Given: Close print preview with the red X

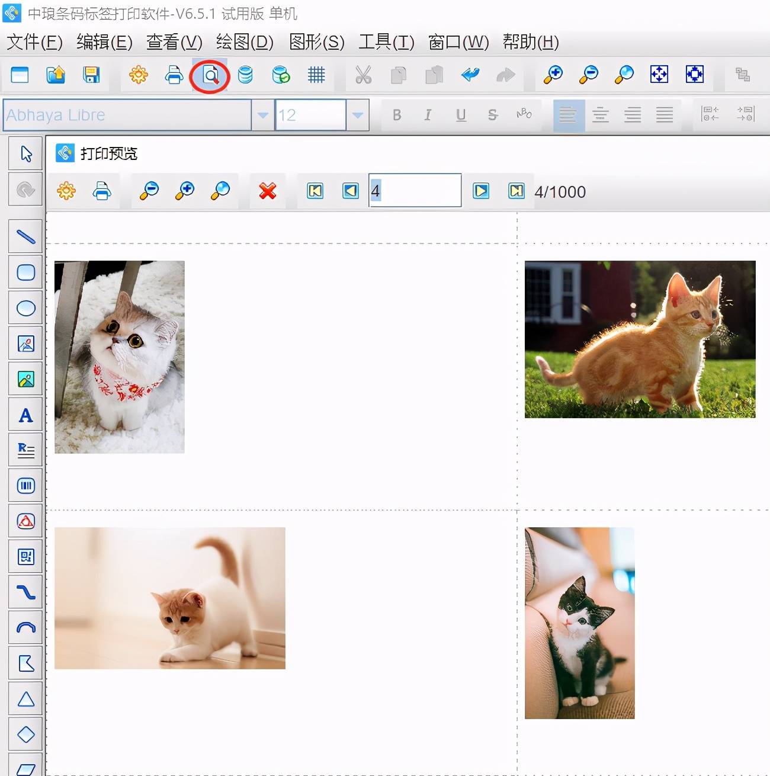Looking at the screenshot, I should [x=268, y=191].
